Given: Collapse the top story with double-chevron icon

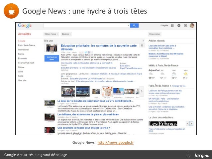Looking at the screenshot, I should click(x=142, y=45).
